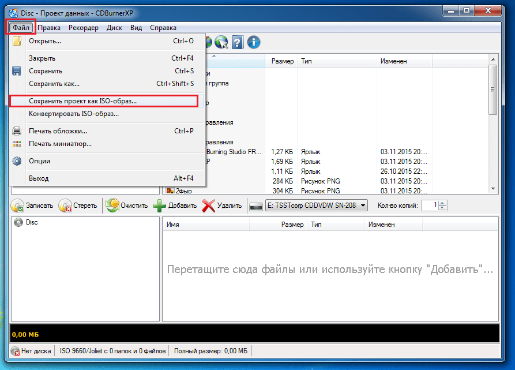Click the file list vertical scrollbar thumb
Screen dimensions: 515x370
493,89
